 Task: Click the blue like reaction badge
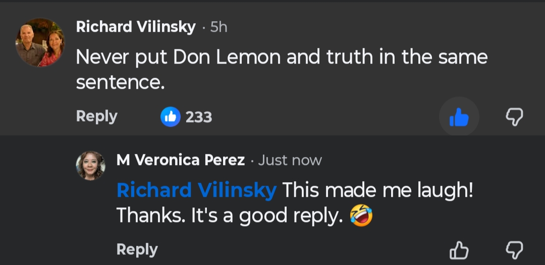[171, 117]
